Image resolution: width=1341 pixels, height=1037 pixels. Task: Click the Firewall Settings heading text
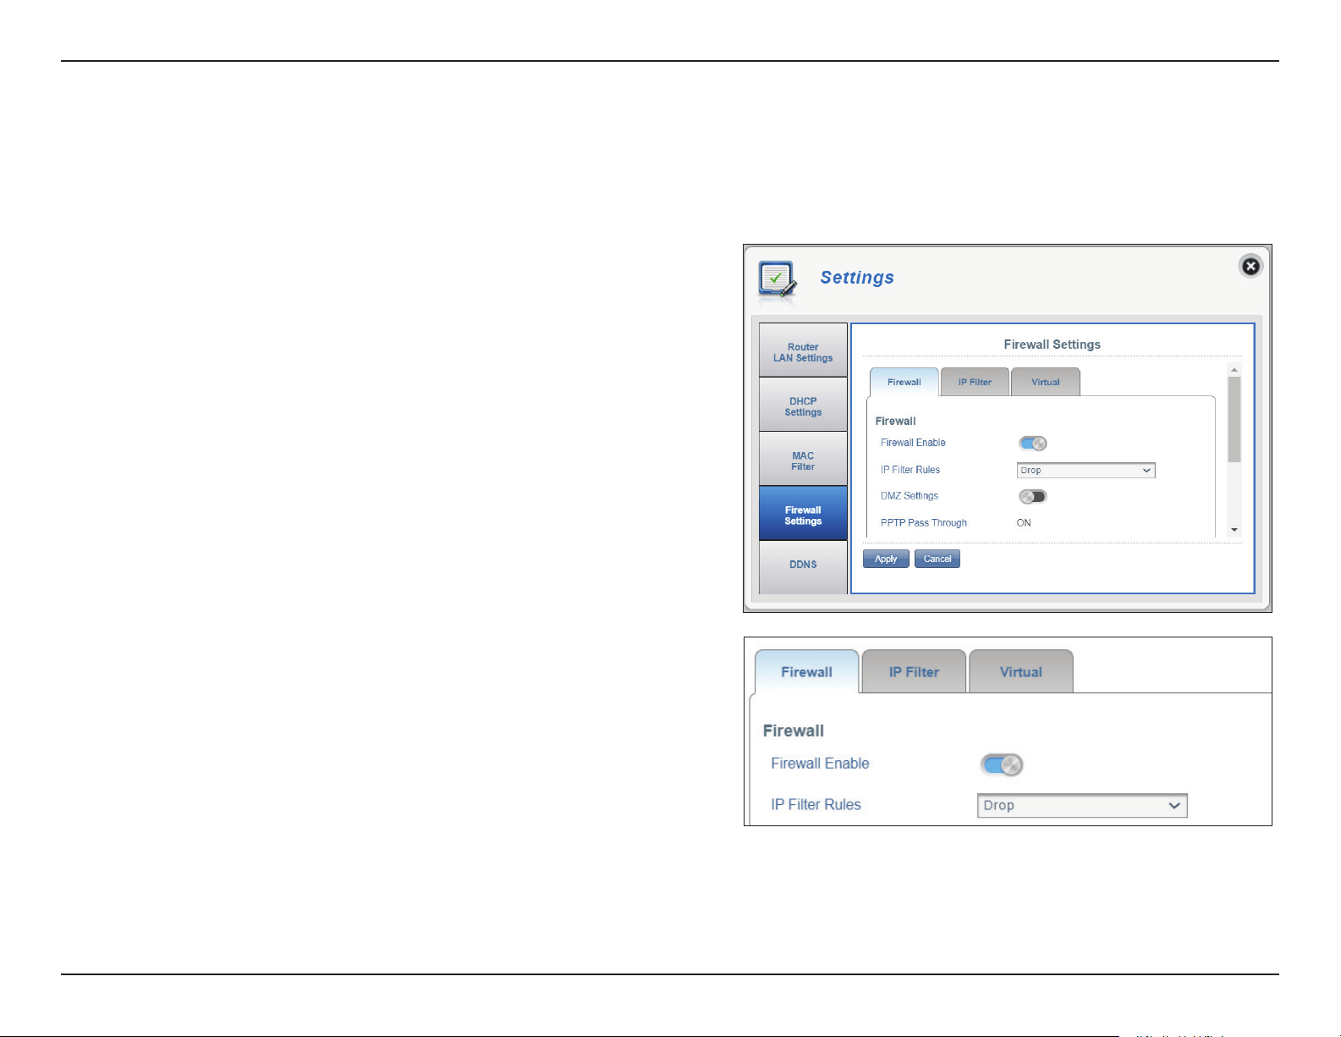pos(1052,345)
